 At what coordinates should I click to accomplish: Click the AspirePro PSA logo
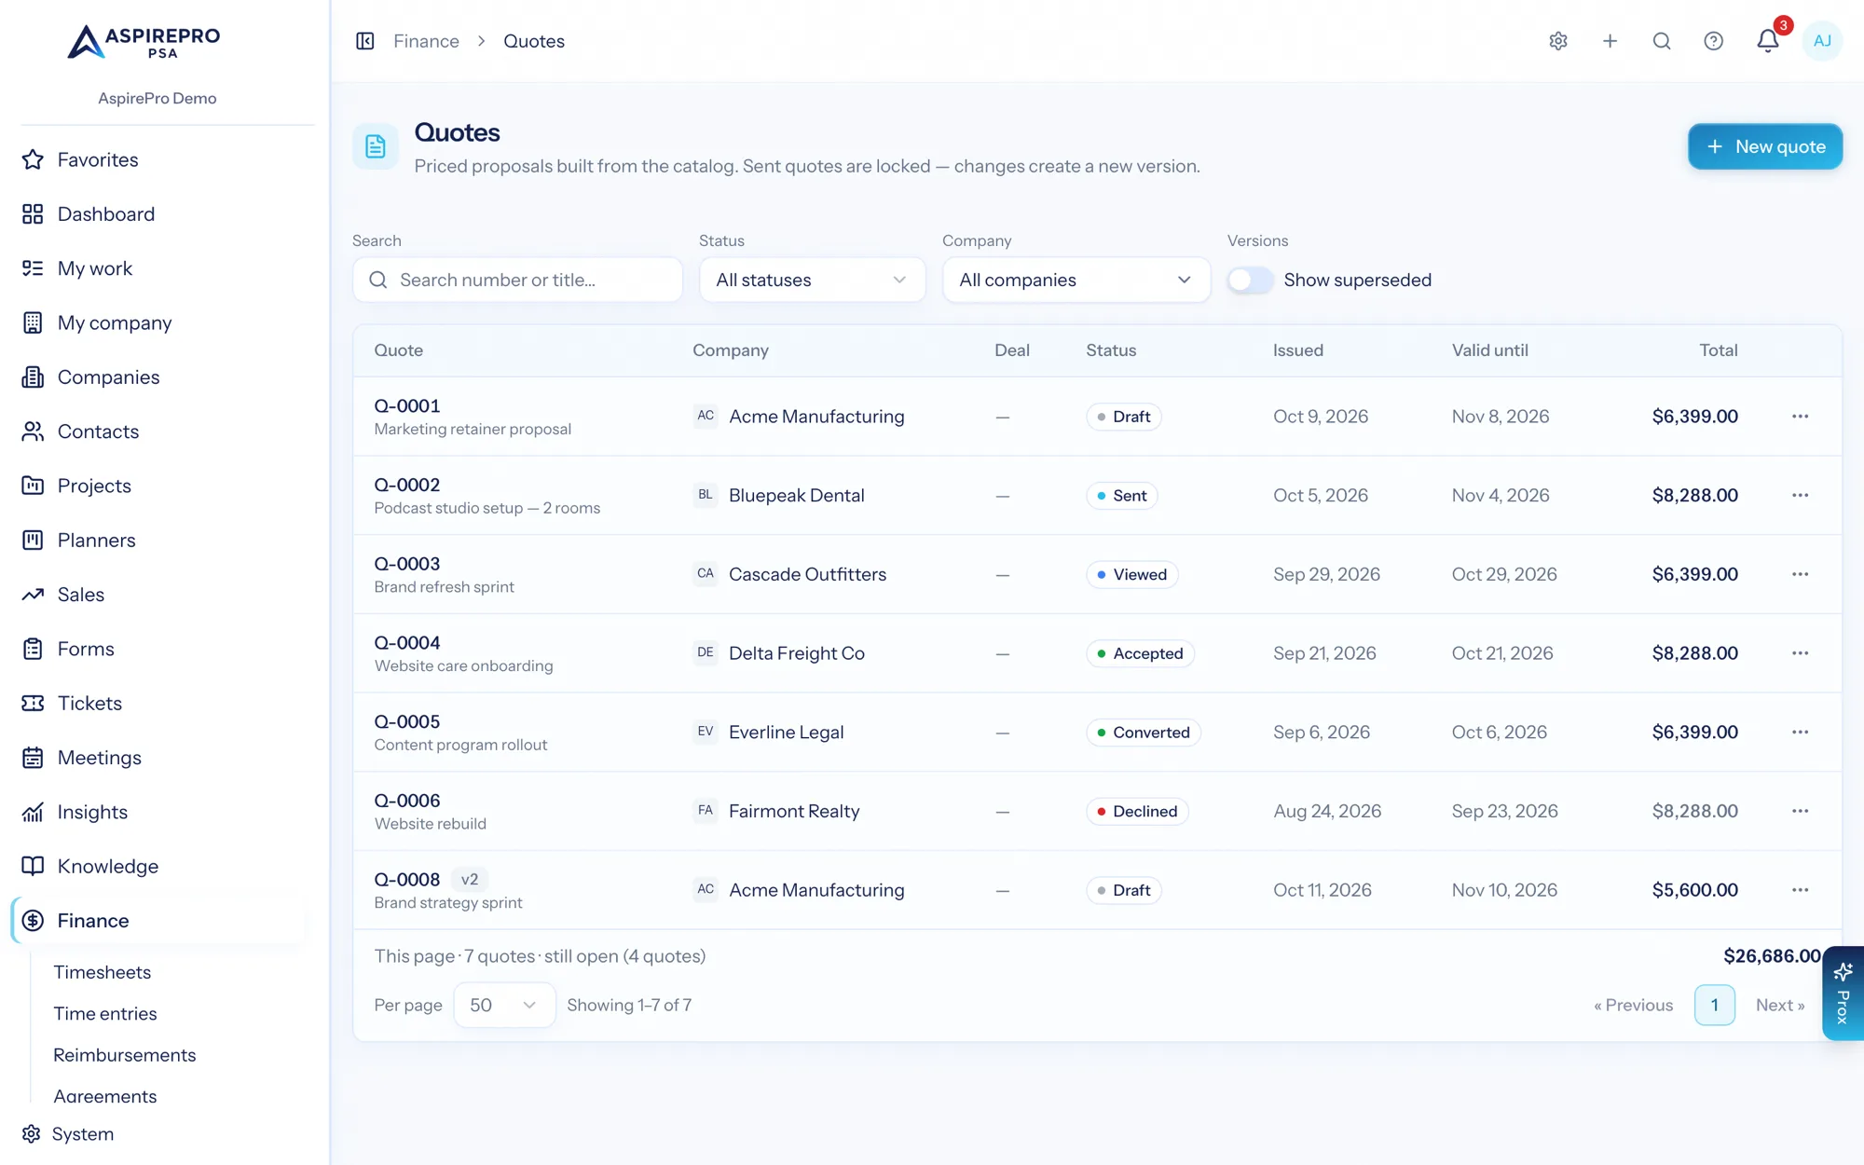144,42
